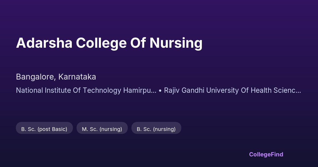Click the bullet separator between affiliations
Image resolution: width=318 pixels, height=167 pixels.
click(x=160, y=91)
